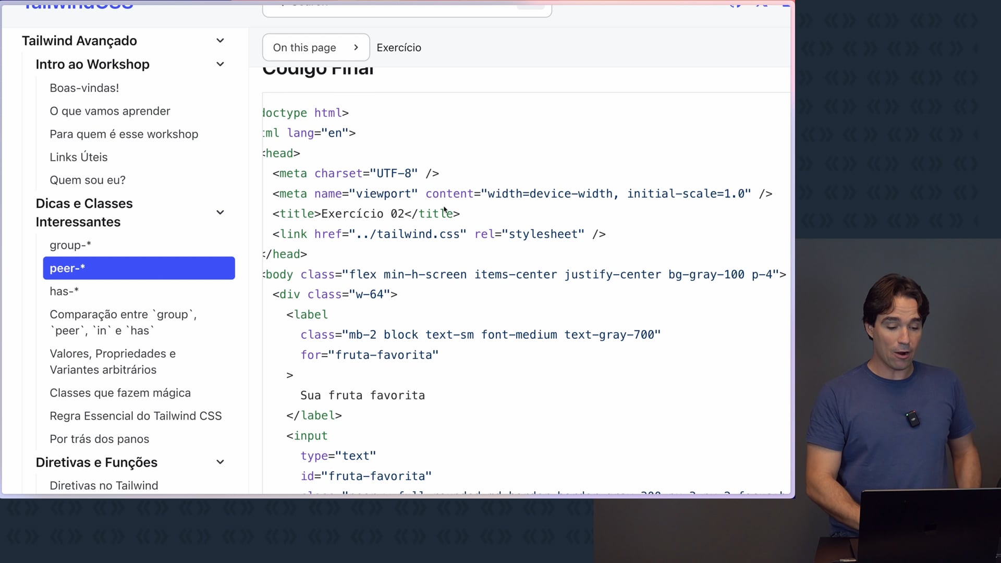
Task: Open Regra Essencial do Tailwind CSS
Action: [x=136, y=415]
